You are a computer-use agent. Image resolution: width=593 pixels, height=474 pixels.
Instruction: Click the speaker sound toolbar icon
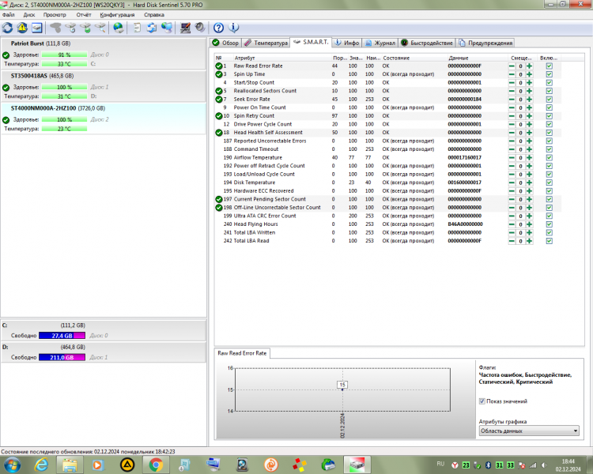(x=200, y=28)
